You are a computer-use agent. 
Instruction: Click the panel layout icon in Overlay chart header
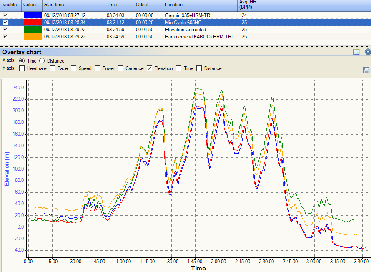click(356, 52)
